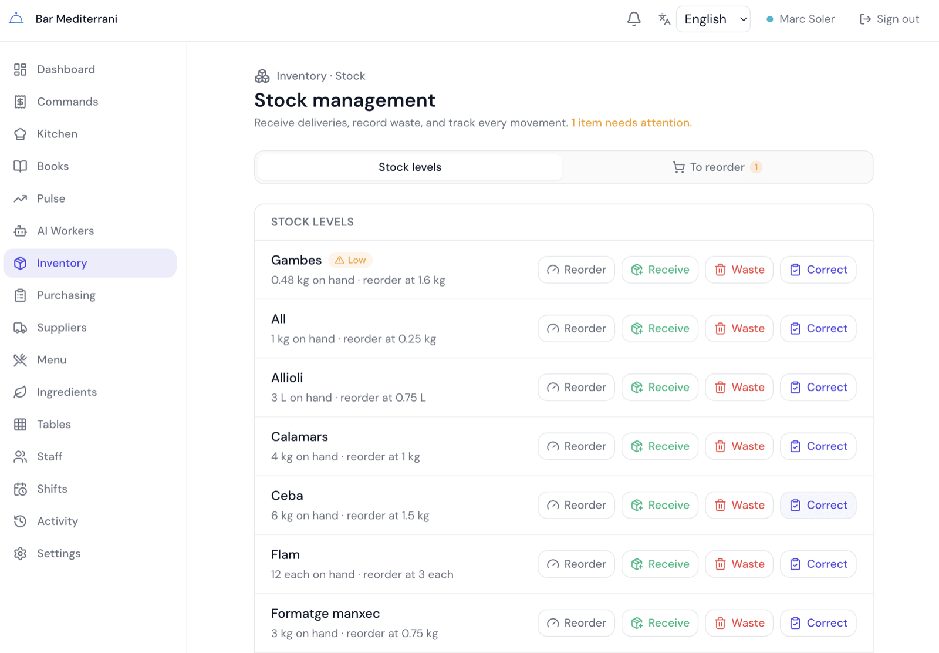Open the notifications bell
Viewport: 939px width, 653px height.
coord(634,19)
